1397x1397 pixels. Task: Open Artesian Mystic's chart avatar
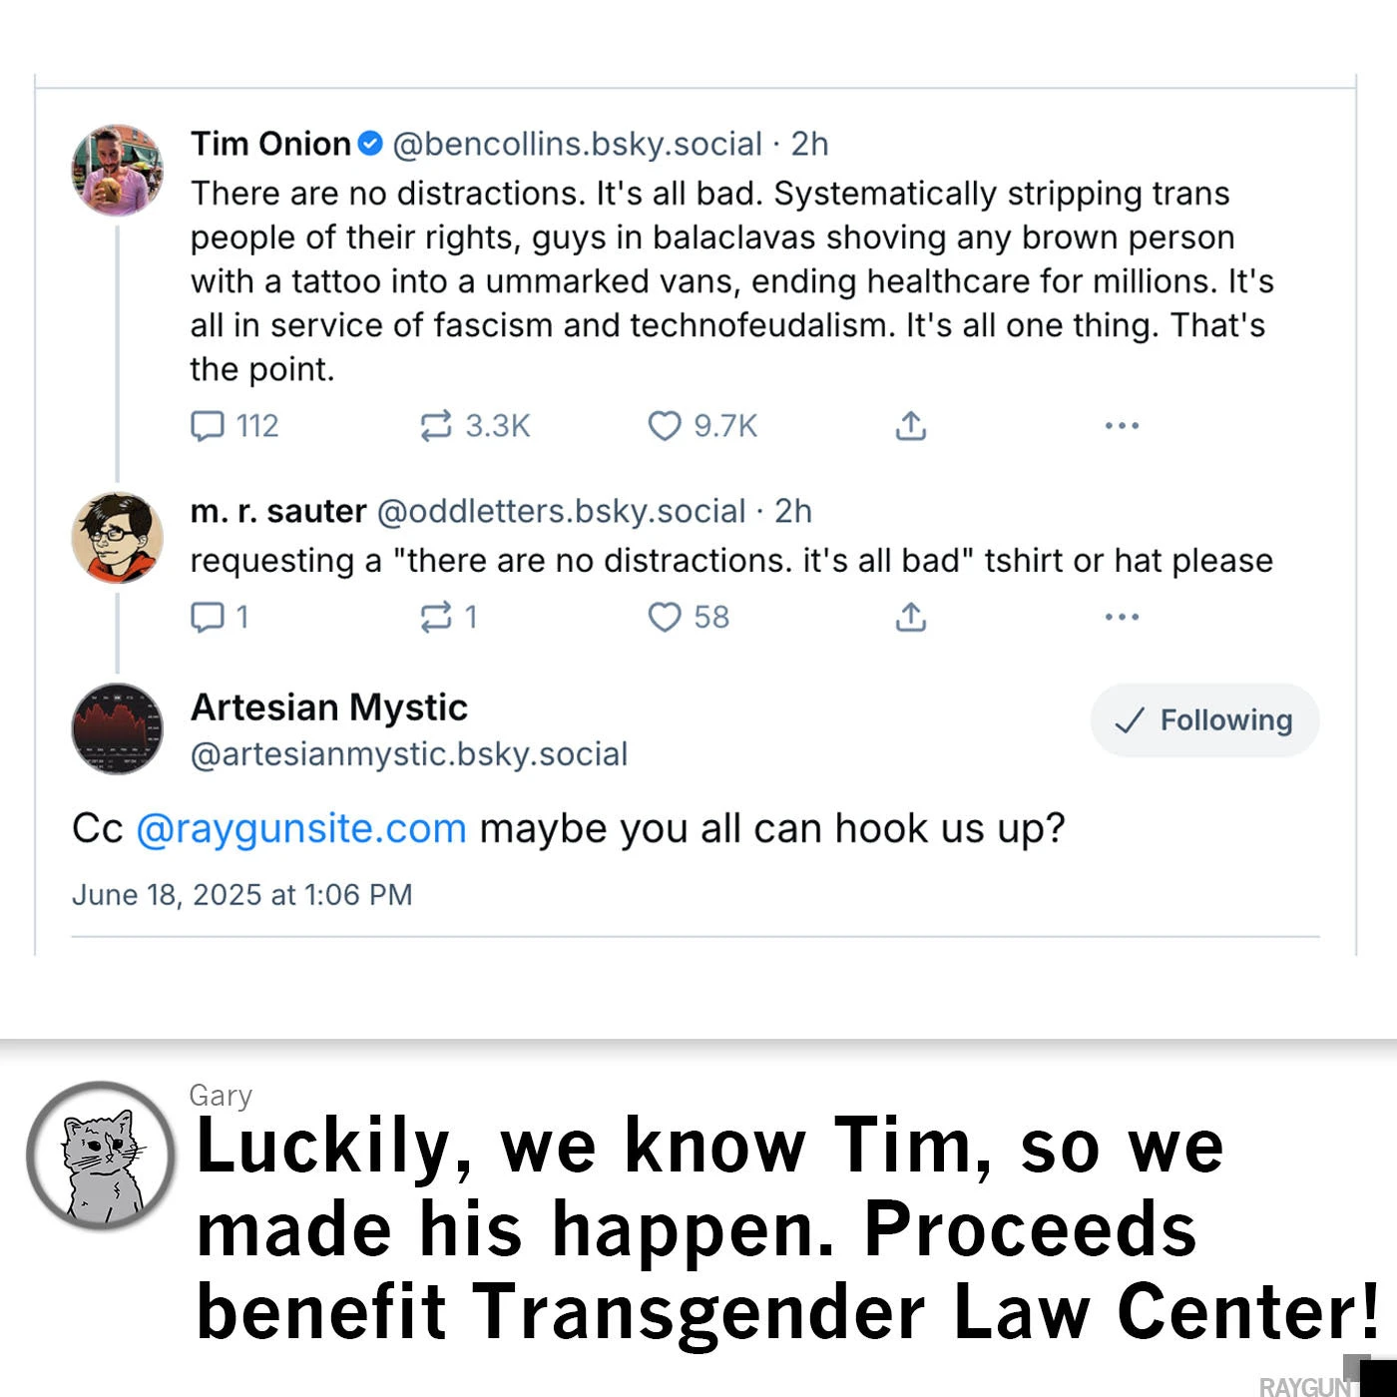click(118, 728)
